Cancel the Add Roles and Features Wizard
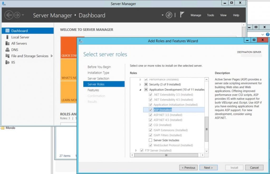Image resolution: width=270 pixels, height=174 pixels. click(x=254, y=167)
